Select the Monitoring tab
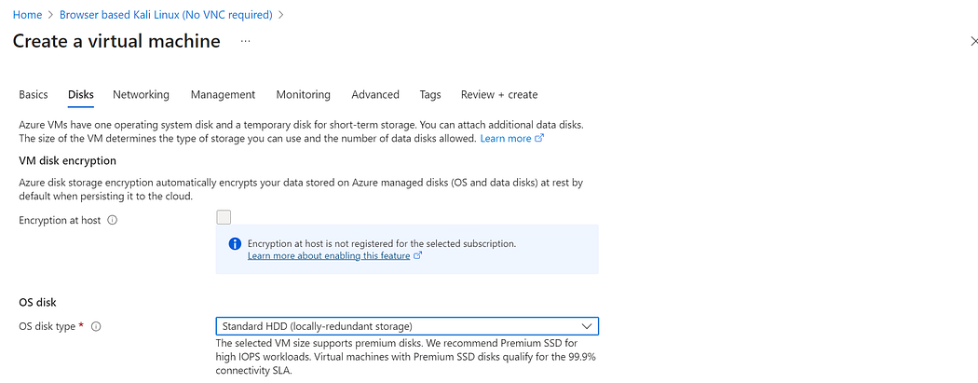 [x=303, y=95]
